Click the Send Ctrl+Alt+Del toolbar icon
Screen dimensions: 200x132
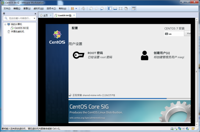[83, 9]
